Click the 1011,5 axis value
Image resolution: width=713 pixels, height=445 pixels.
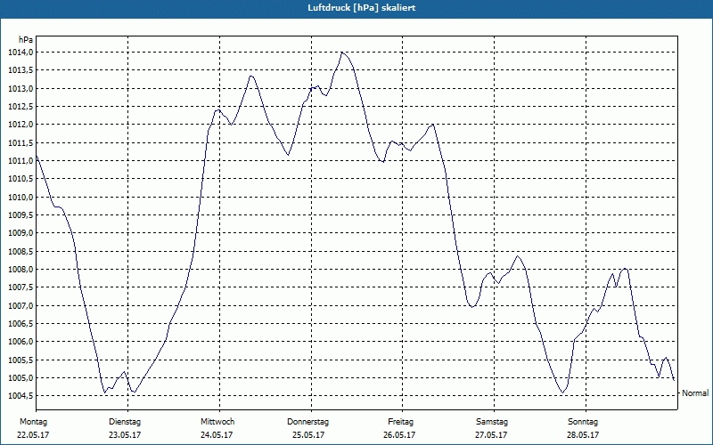pyautogui.click(x=20, y=142)
